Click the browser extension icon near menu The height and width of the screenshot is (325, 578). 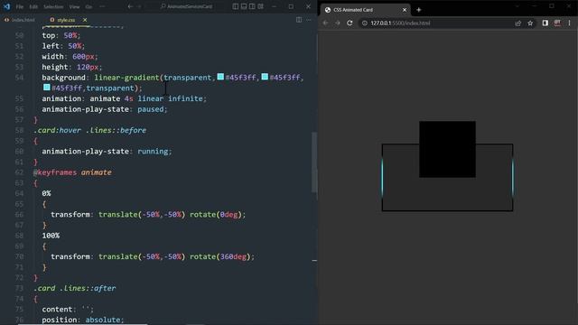point(557,23)
